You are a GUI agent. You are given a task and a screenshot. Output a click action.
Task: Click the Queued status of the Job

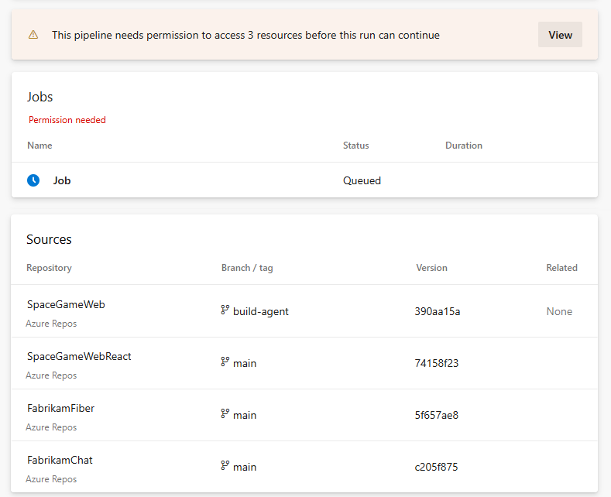click(x=362, y=180)
